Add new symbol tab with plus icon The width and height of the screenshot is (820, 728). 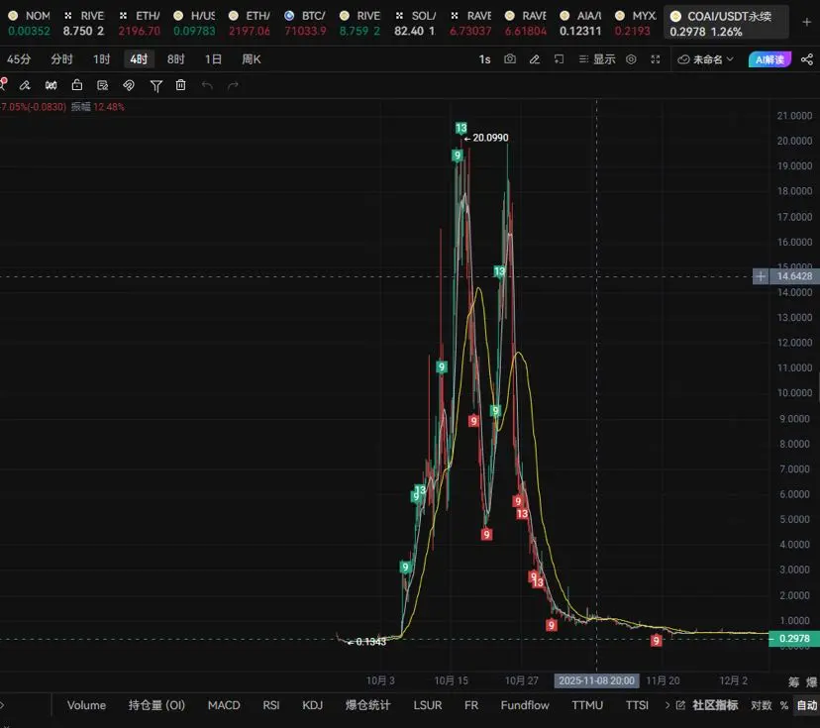pos(805,21)
